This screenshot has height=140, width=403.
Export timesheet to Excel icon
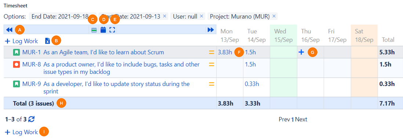coord(48,41)
